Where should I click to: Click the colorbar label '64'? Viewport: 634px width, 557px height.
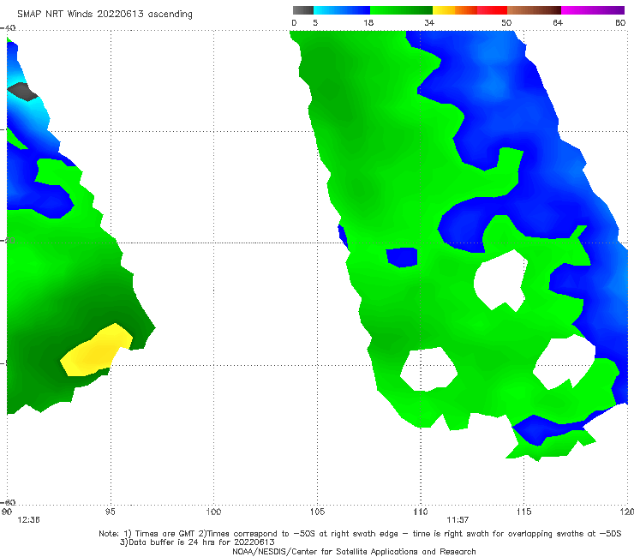[x=558, y=23]
